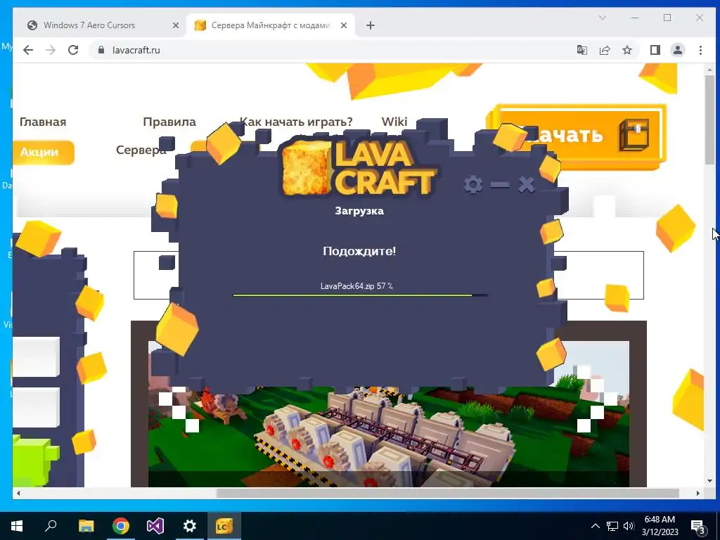The width and height of the screenshot is (720, 540).
Task: Click the scroll left arrow
Action: coord(18,493)
